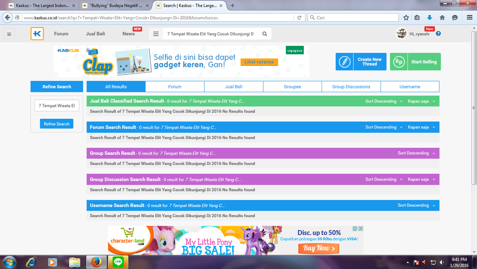Click the refine search text field
Image resolution: width=477 pixels, height=269 pixels.
57,106
